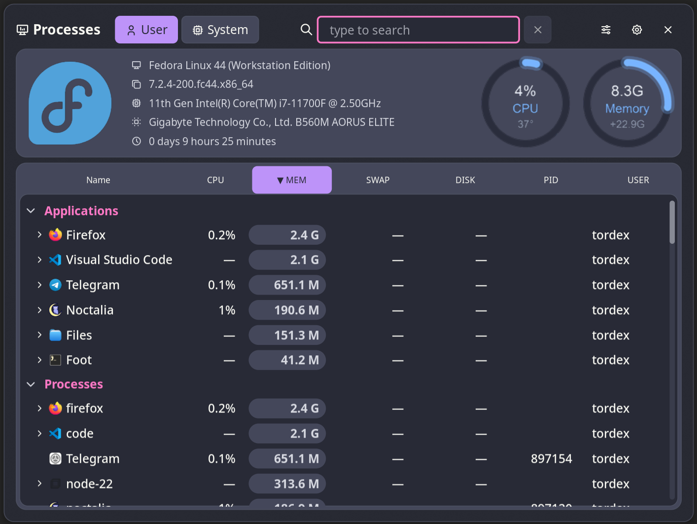Sort by the USER column
The width and height of the screenshot is (697, 524).
(x=638, y=180)
